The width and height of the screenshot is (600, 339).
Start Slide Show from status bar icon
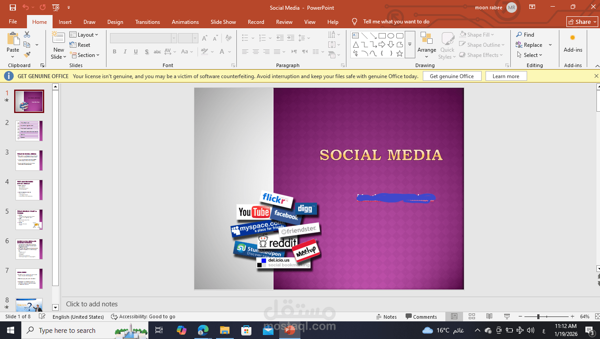click(x=507, y=316)
